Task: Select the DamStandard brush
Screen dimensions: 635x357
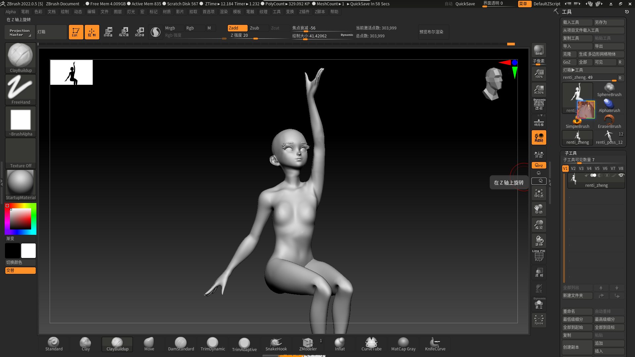Action: coord(181,344)
